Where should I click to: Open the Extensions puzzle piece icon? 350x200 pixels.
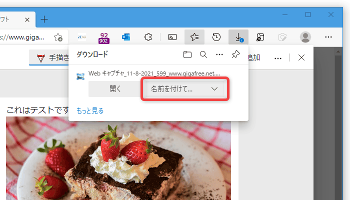(x=148, y=37)
